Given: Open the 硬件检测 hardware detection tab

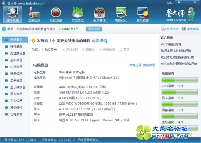Looking at the screenshot, I should click(13, 14).
